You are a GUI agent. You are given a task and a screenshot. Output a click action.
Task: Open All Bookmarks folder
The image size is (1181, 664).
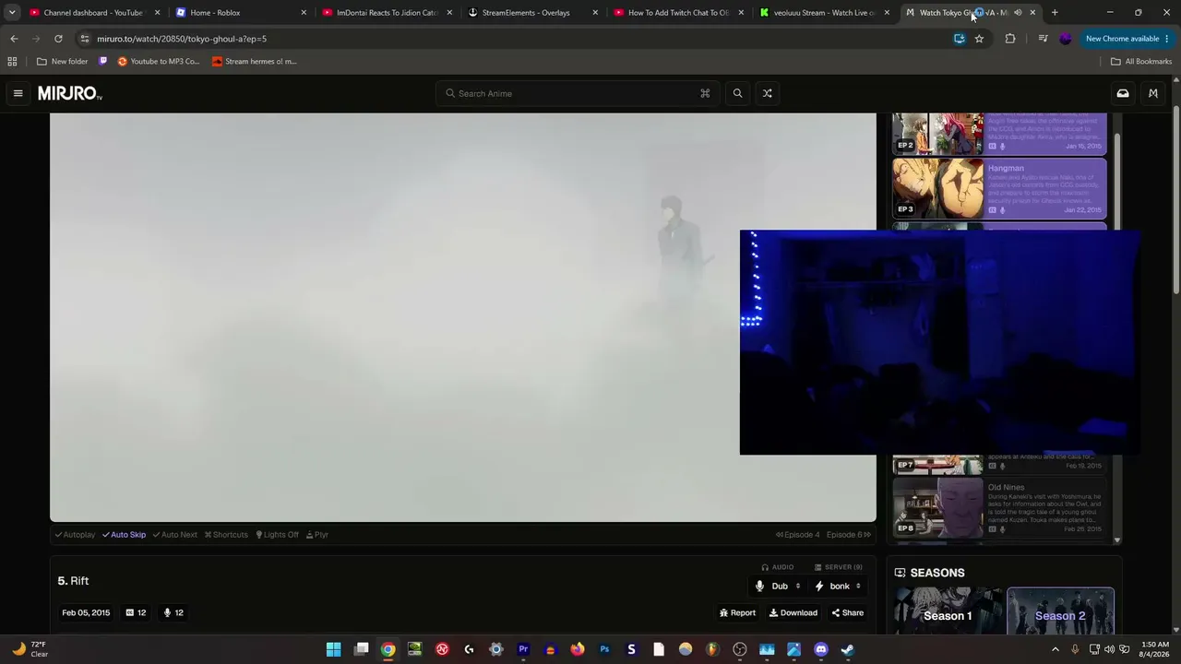[1141, 62]
